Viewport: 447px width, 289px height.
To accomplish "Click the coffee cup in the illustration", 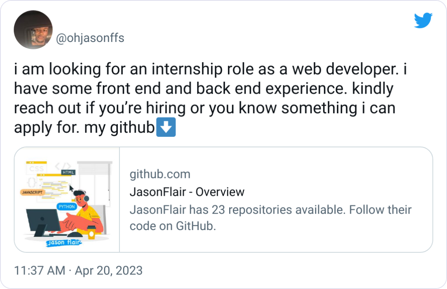I will [x=91, y=232].
